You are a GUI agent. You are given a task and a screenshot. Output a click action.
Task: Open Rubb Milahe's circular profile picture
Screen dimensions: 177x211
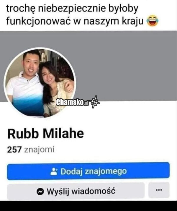coord(40,82)
